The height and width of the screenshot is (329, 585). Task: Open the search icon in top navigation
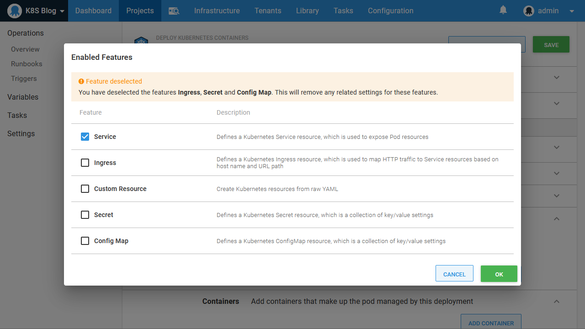(x=174, y=11)
